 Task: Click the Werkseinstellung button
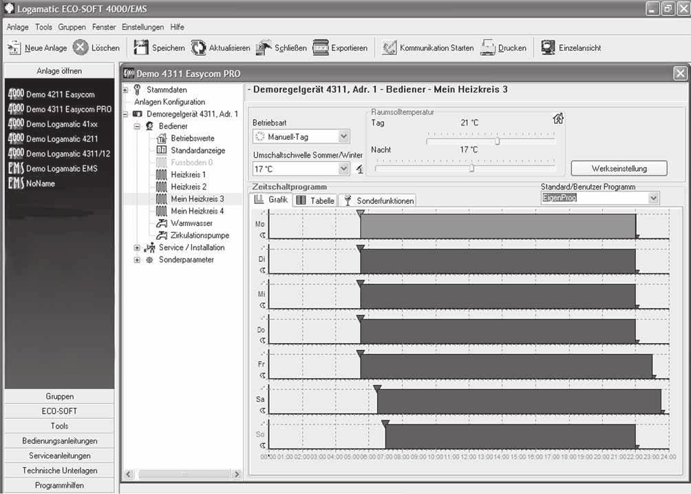(619, 169)
